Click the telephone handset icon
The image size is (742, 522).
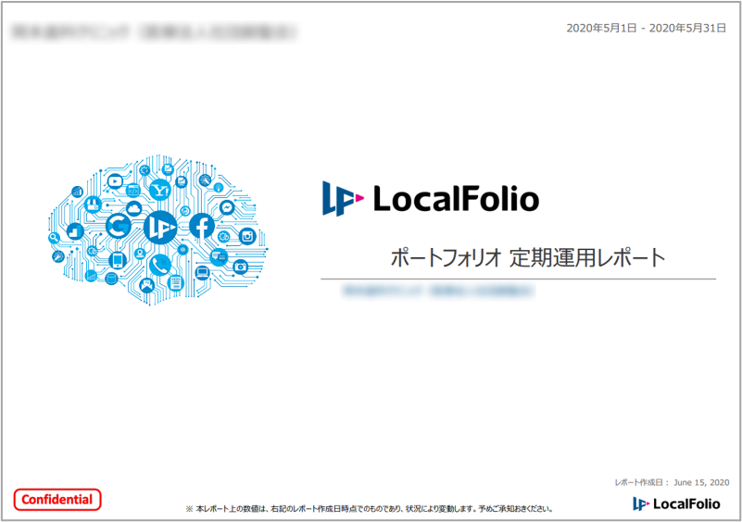click(x=160, y=265)
